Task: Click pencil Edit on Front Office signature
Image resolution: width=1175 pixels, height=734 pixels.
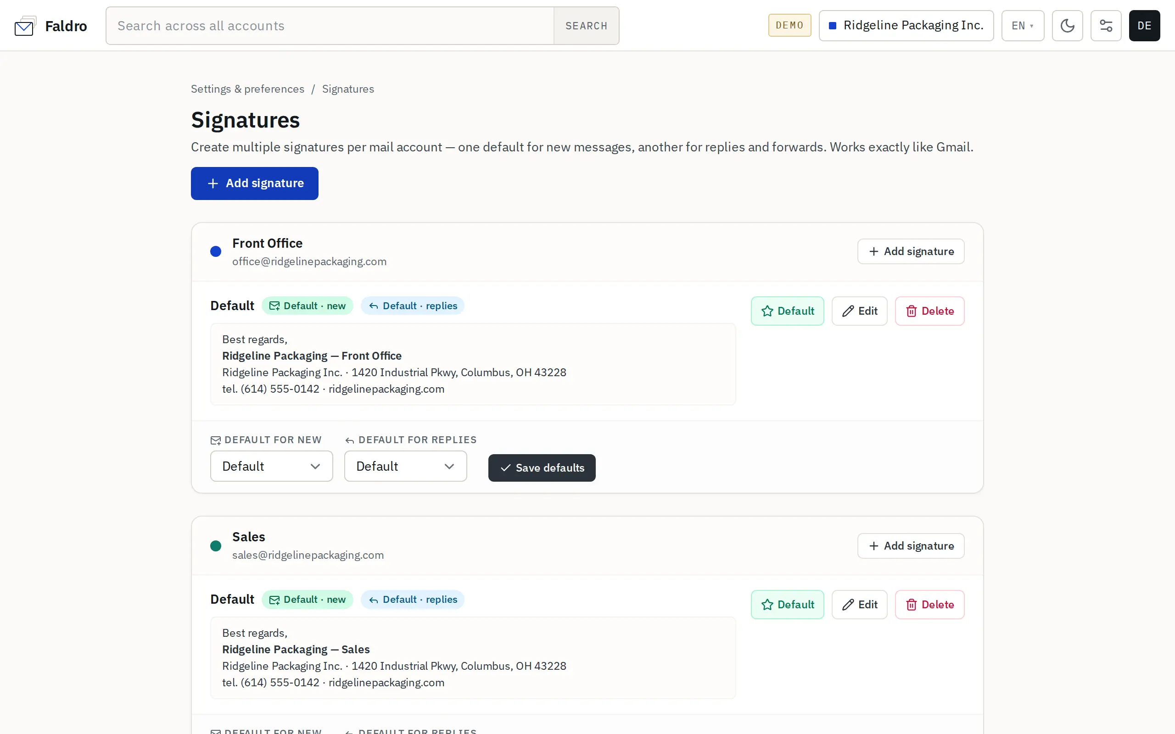Action: [859, 311]
